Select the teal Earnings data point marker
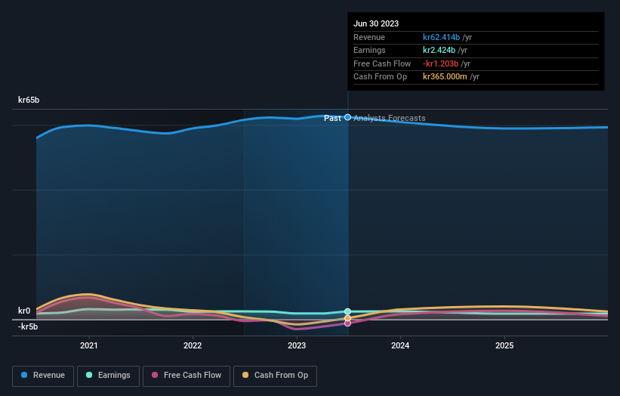 [347, 311]
